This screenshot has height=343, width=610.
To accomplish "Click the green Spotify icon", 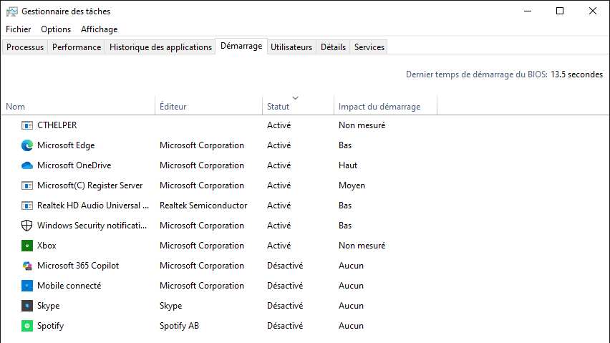I will pyautogui.click(x=26, y=326).
